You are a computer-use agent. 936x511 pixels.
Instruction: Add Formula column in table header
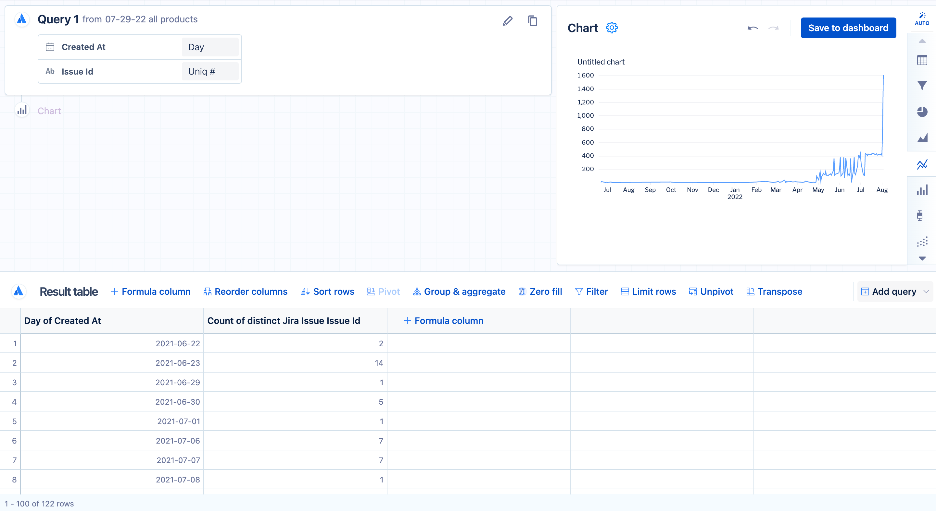coord(444,321)
